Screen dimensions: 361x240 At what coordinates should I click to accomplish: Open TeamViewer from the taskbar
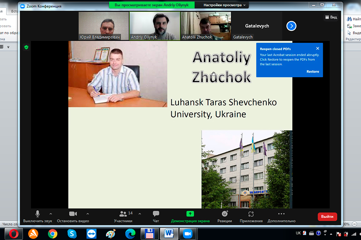coord(91,234)
